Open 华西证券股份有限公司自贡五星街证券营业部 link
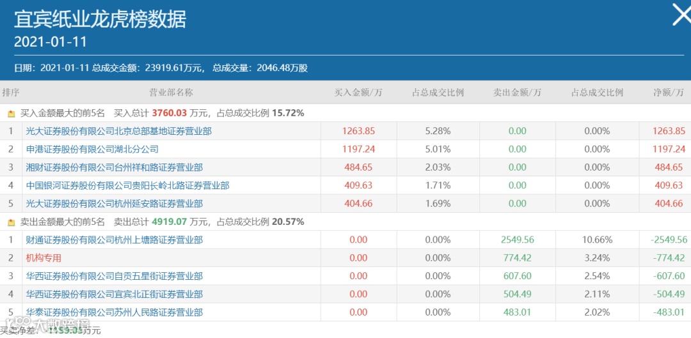This screenshot has height=338, width=691. [115, 277]
